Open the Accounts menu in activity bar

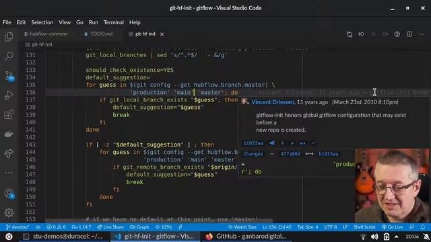9,194
